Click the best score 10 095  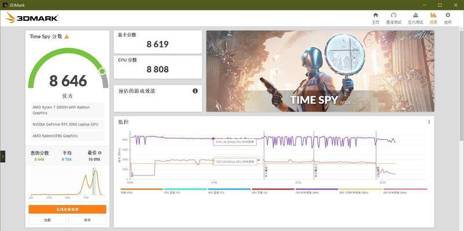coord(94,159)
